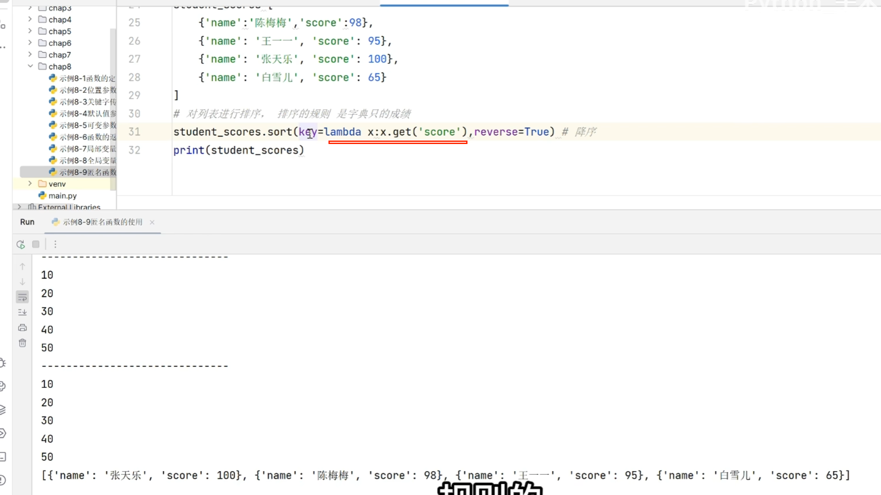881x495 pixels.
Task: Open main.py in the project tree
Action: click(62, 196)
